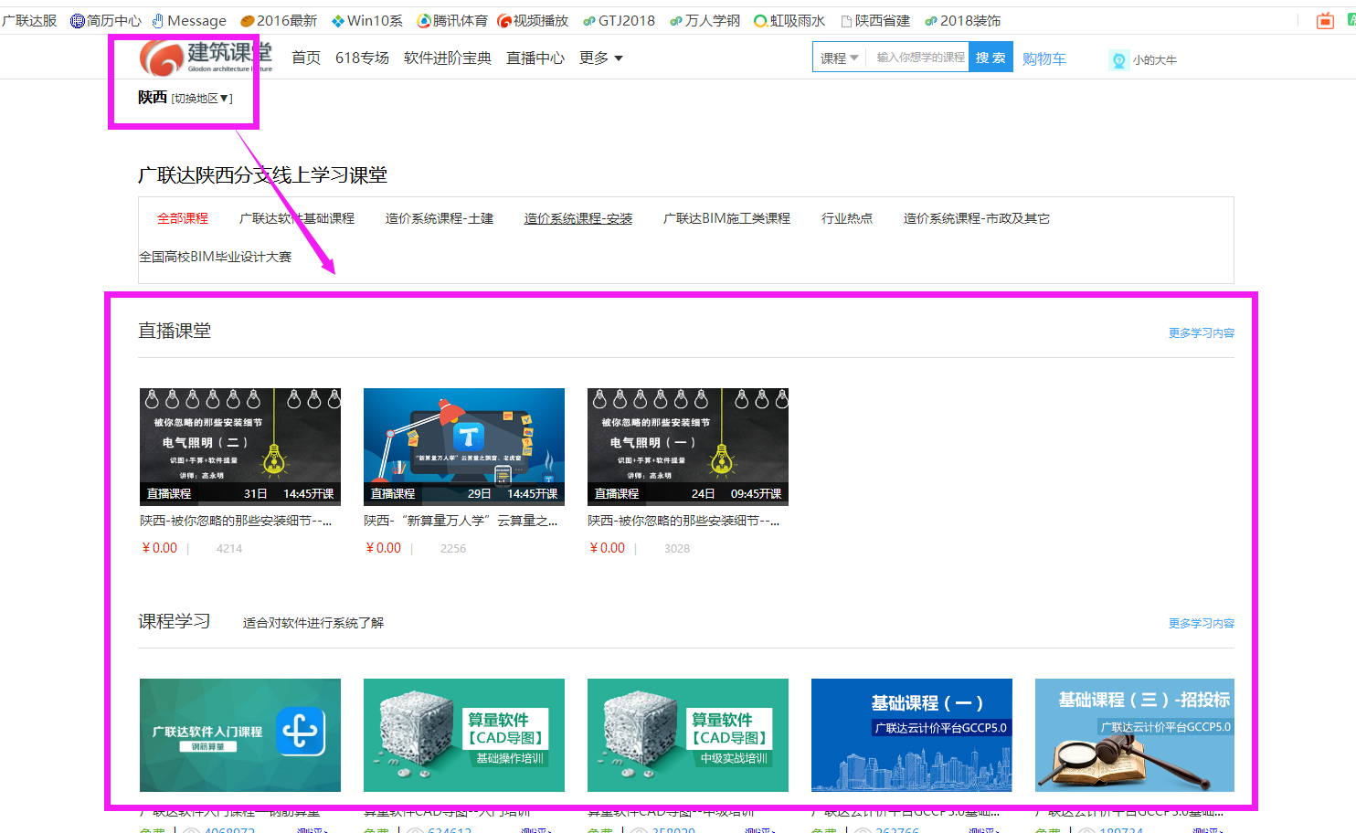Click the 课程学习 section heading
This screenshot has height=833, width=1356.
(175, 621)
